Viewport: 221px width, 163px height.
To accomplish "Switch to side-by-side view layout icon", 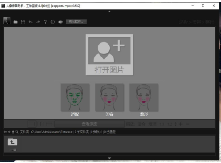I will click(40, 124).
